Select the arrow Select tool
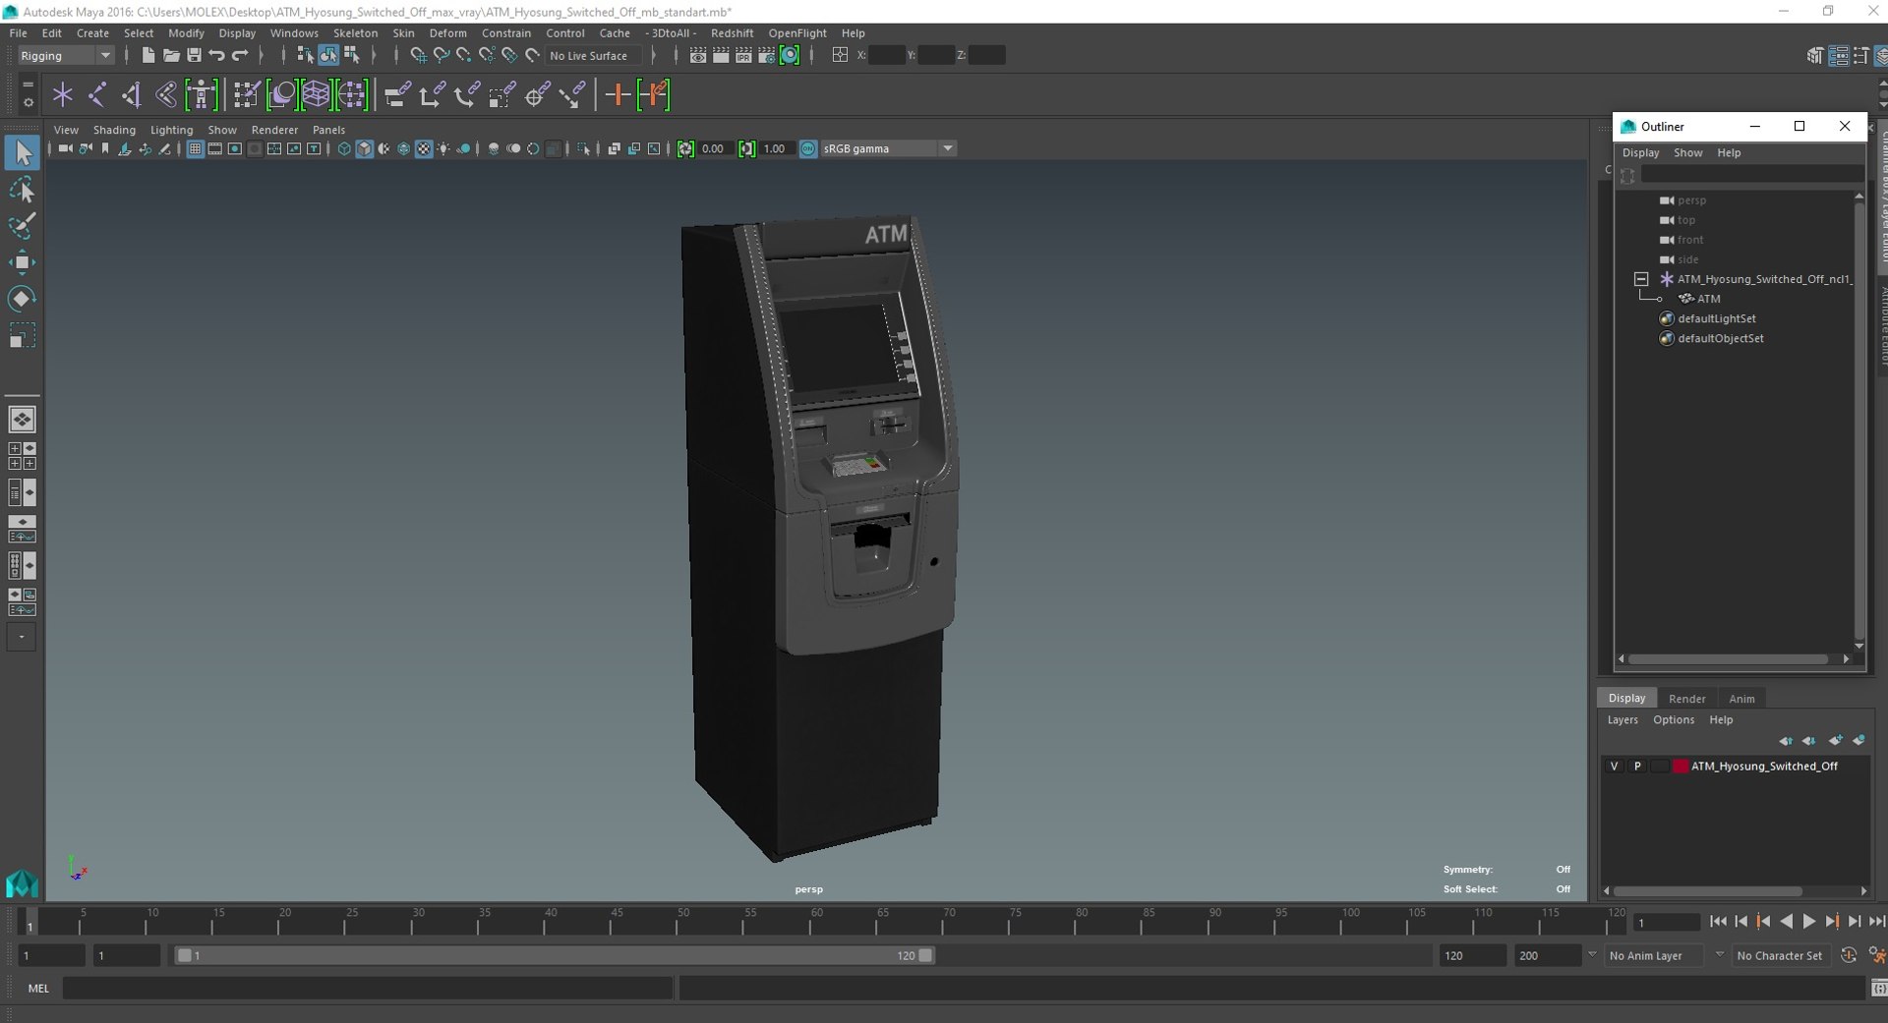This screenshot has height=1023, width=1888. [x=22, y=152]
